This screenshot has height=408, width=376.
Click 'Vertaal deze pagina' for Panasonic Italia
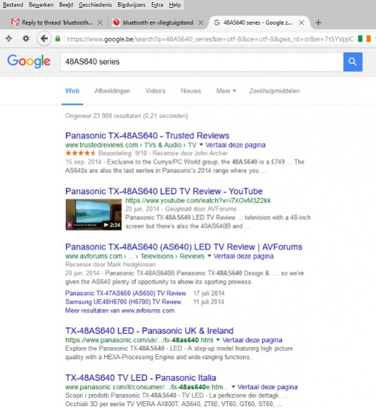(x=267, y=387)
